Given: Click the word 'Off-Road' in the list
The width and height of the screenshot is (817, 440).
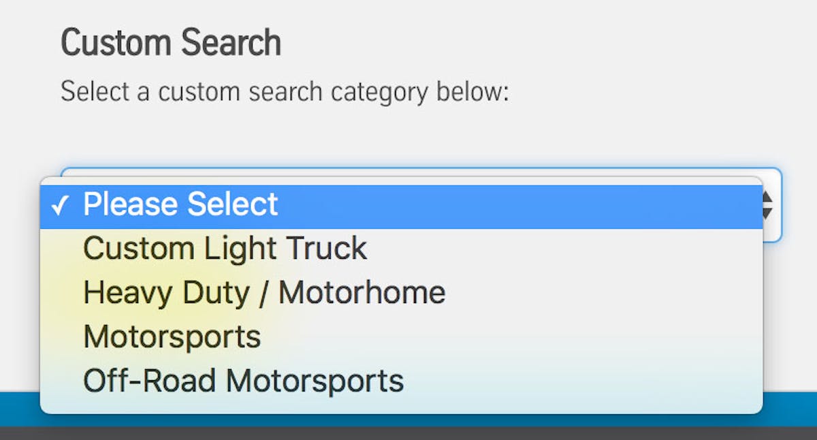Looking at the screenshot, I should tap(150, 381).
